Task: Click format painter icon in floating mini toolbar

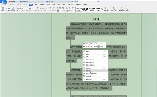Action: 102,46
